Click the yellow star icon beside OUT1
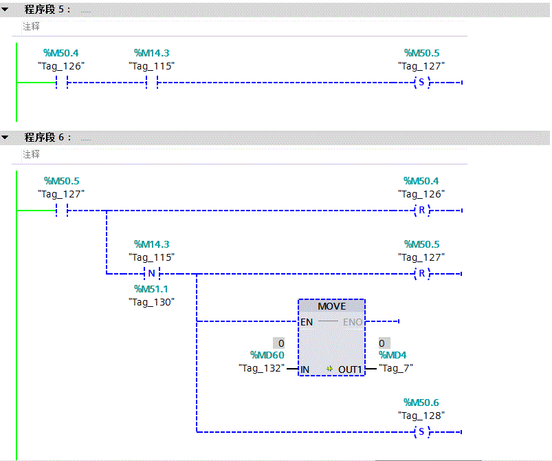Image resolution: width=552 pixels, height=461 pixels. pyautogui.click(x=329, y=369)
